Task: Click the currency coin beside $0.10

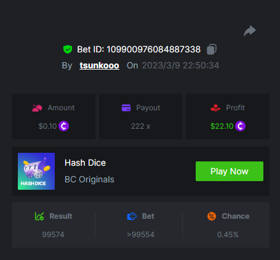Action: pos(63,126)
